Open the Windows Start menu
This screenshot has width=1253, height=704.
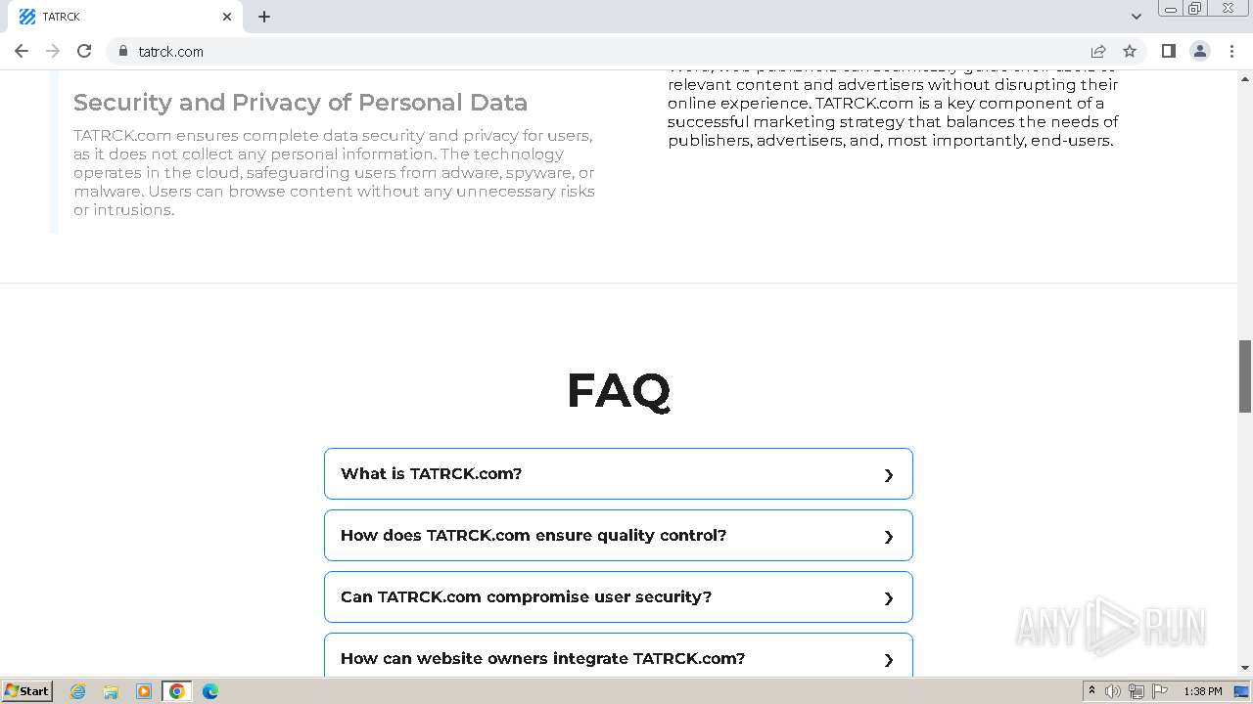26,691
